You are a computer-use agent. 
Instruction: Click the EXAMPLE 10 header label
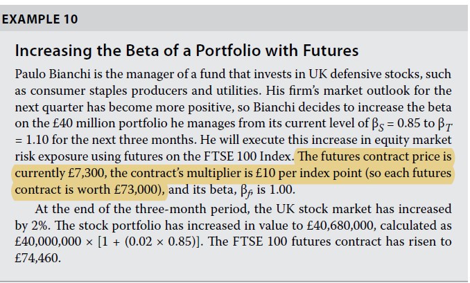pos(40,19)
